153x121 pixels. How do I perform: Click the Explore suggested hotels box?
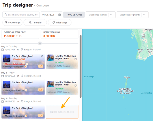click(62, 112)
